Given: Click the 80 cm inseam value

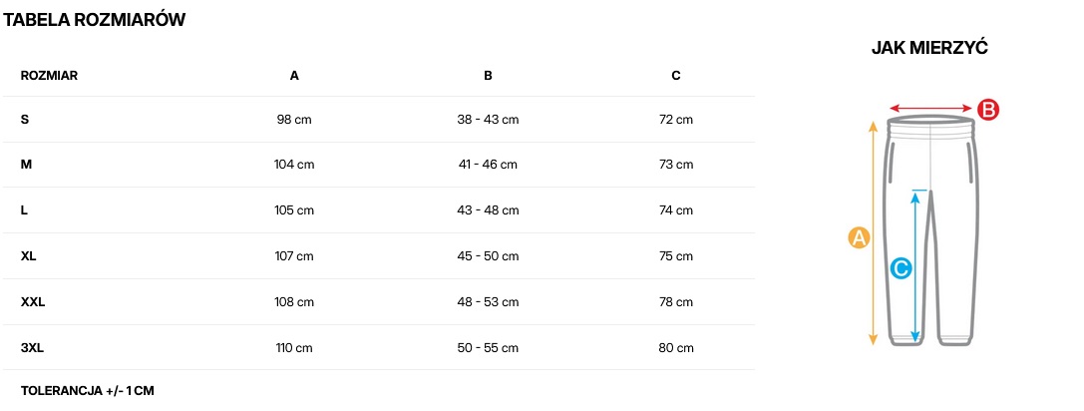Looking at the screenshot, I should 676,348.
